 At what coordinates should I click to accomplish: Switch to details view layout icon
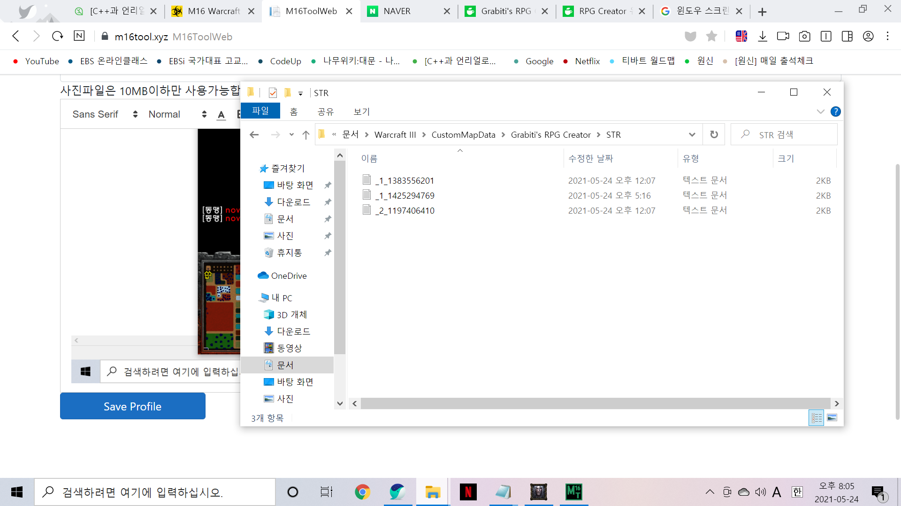pyautogui.click(x=817, y=417)
